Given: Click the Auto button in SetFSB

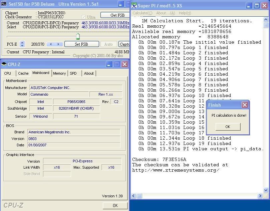Looking at the screenshot, I should coord(108,44).
